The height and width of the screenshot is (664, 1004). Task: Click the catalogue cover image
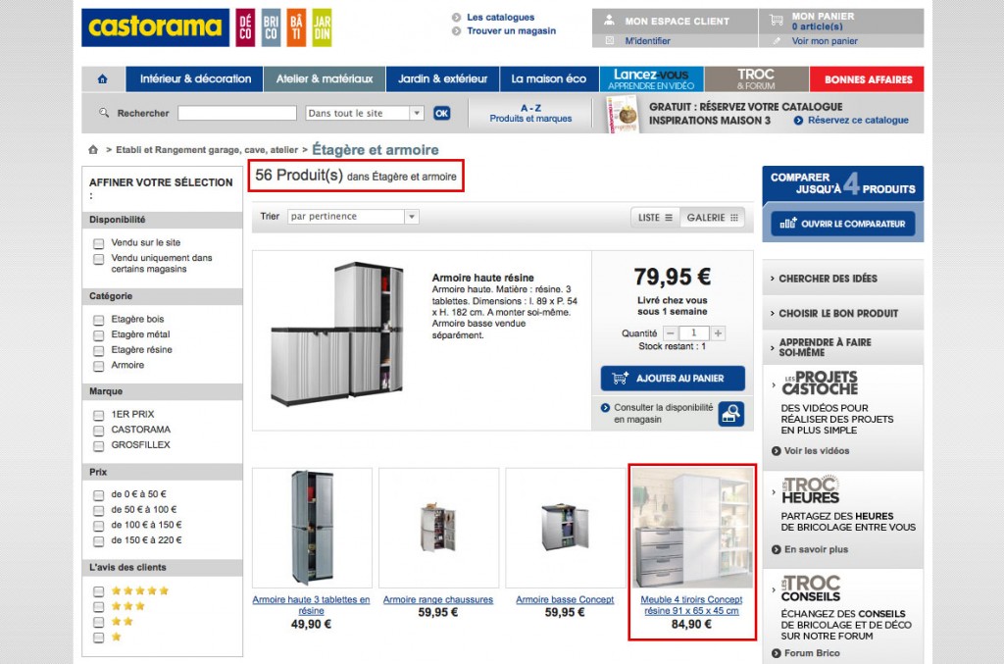click(623, 114)
